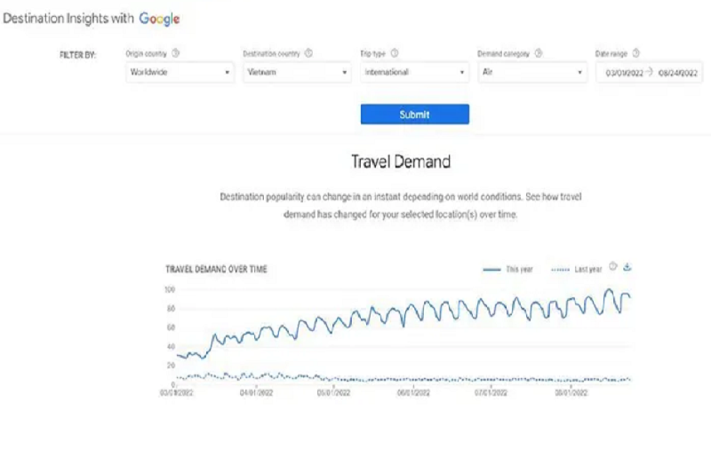Click the Google logo in header
Image resolution: width=711 pixels, height=473 pixels.
pos(159,19)
